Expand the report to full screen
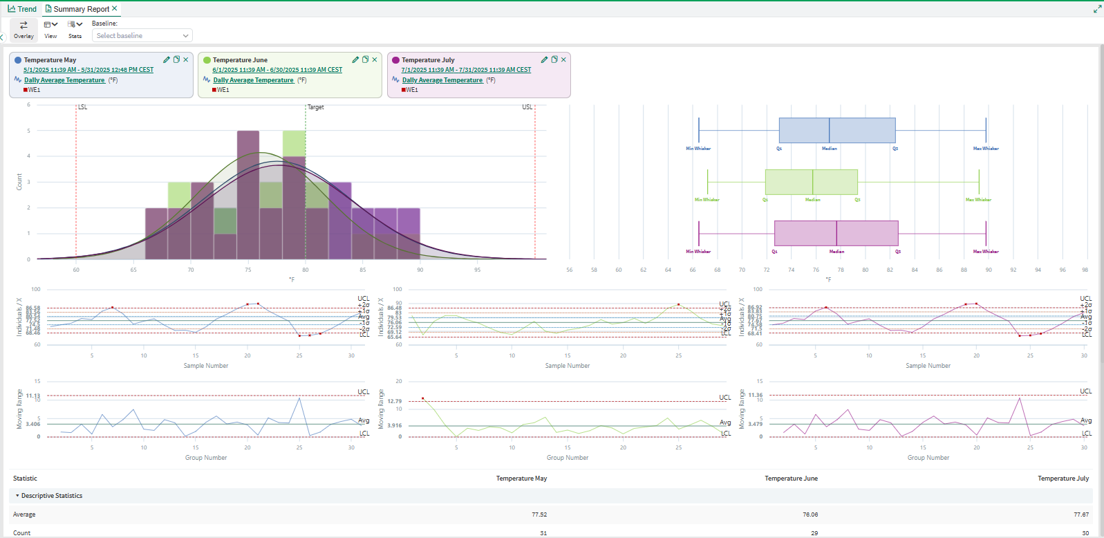 [1097, 9]
